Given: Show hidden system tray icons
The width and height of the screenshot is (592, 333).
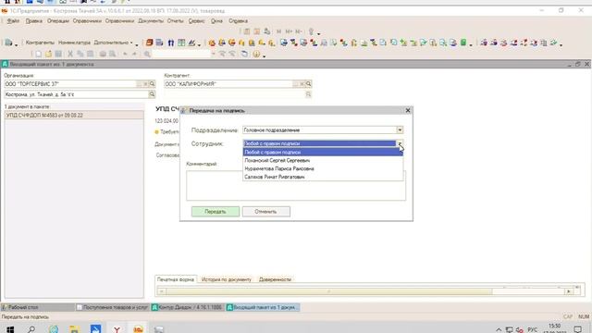Looking at the screenshot, I should (x=499, y=329).
